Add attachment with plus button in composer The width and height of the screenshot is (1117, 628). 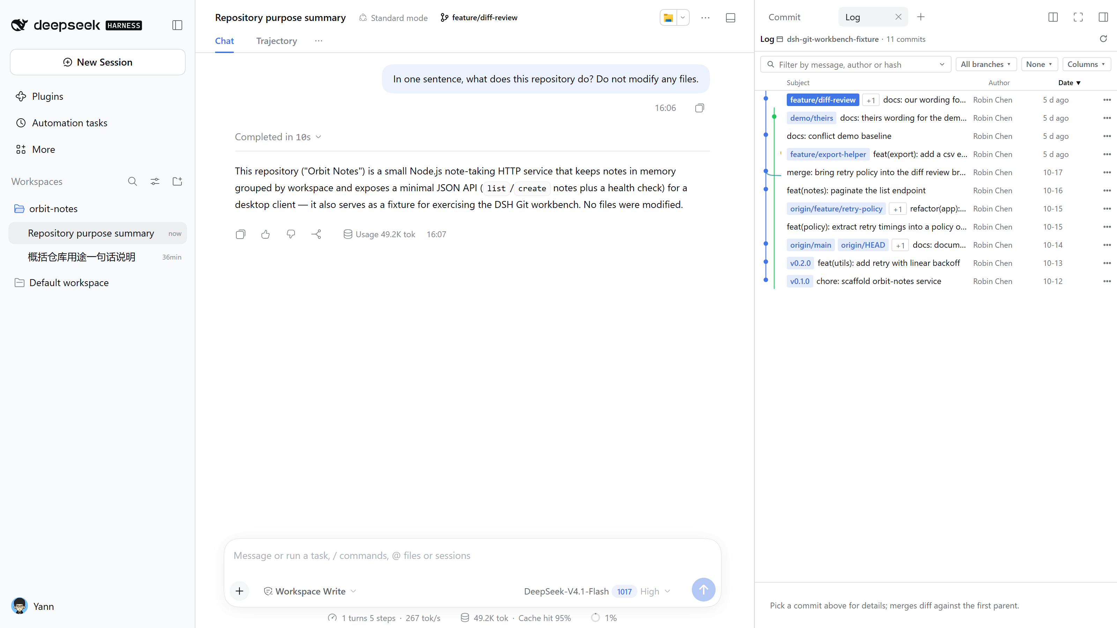pyautogui.click(x=239, y=591)
